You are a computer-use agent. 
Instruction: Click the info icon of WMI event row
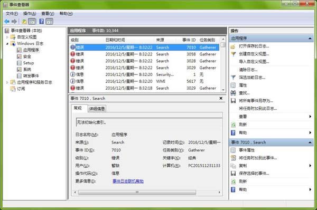[72, 81]
